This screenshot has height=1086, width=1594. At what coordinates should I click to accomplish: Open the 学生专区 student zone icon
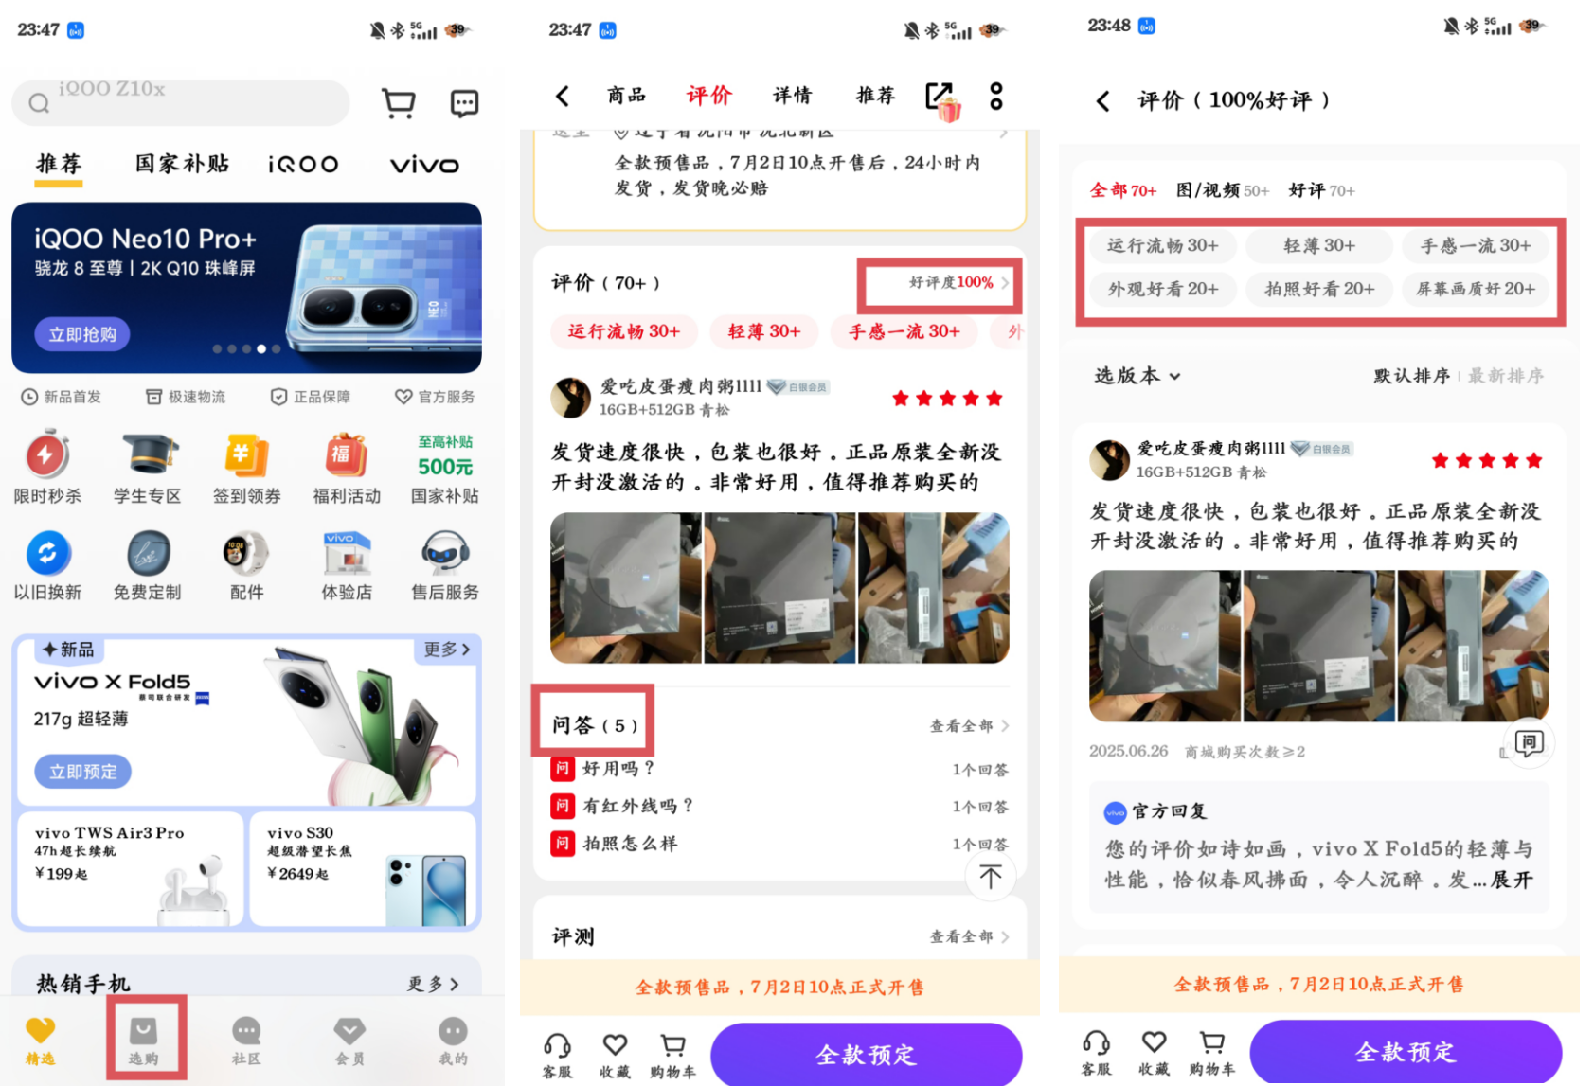pyautogui.click(x=147, y=468)
